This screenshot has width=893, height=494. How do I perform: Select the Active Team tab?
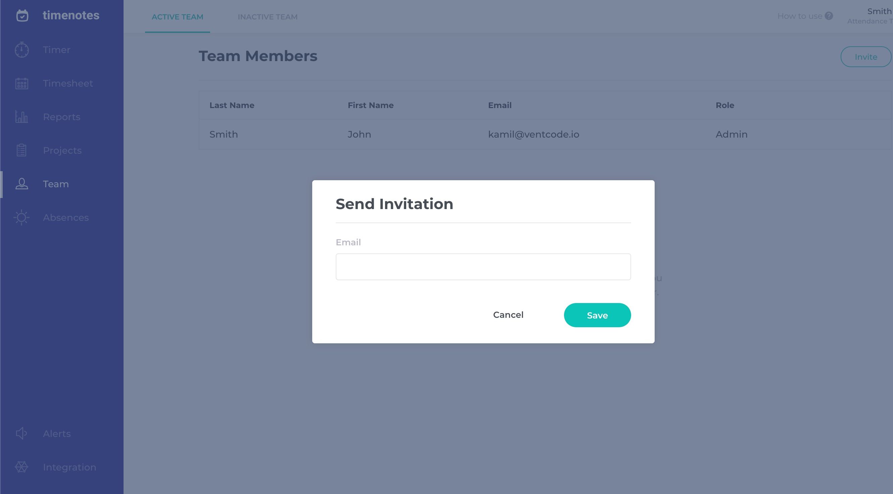177,17
